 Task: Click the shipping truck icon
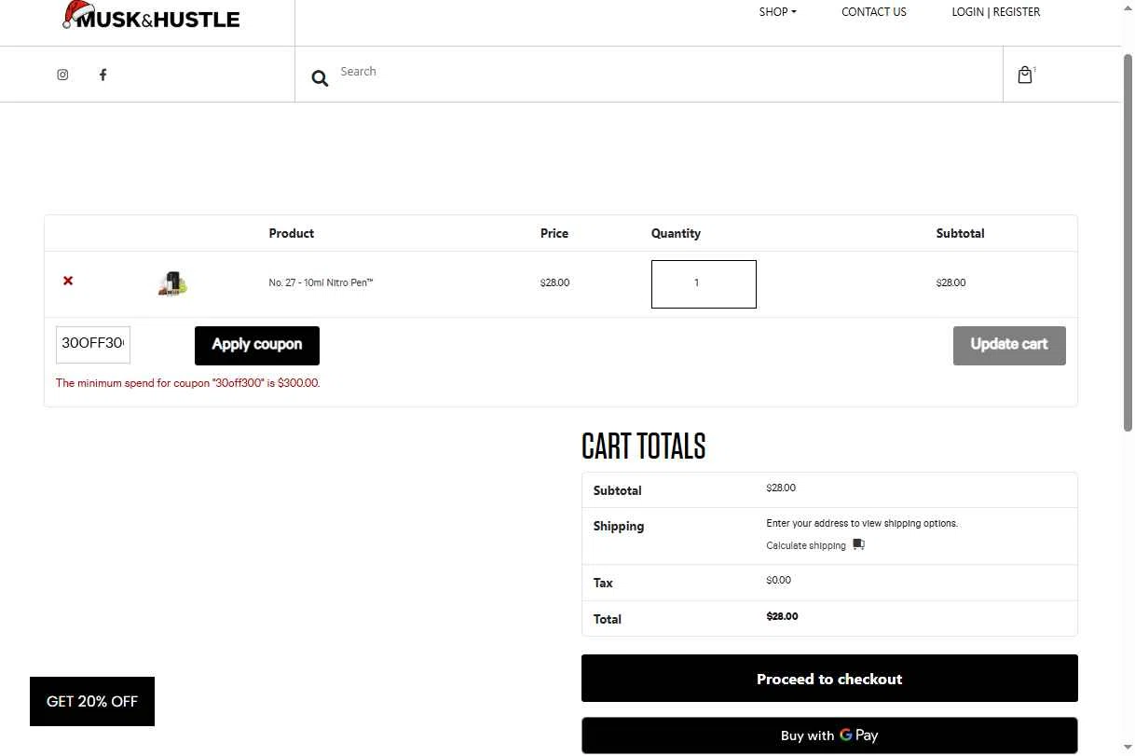tap(858, 544)
